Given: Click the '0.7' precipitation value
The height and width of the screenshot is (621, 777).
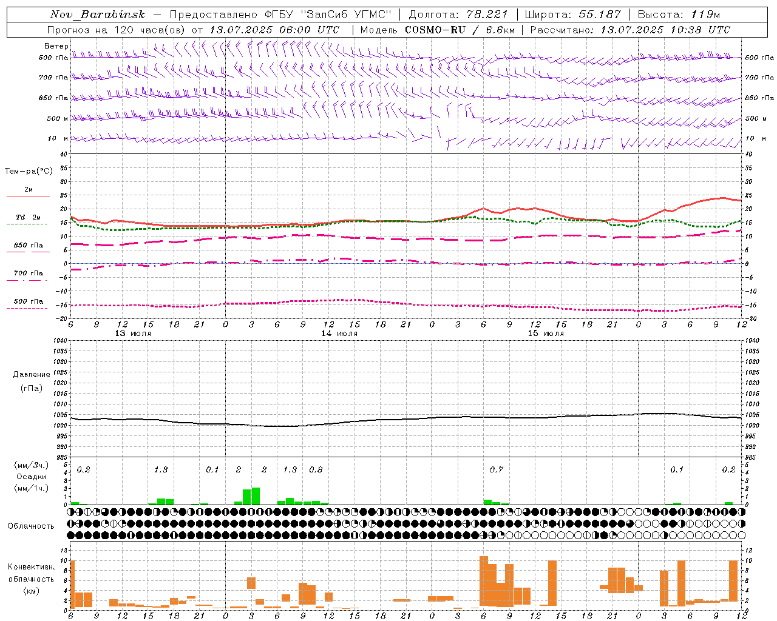Looking at the screenshot, I should (497, 469).
